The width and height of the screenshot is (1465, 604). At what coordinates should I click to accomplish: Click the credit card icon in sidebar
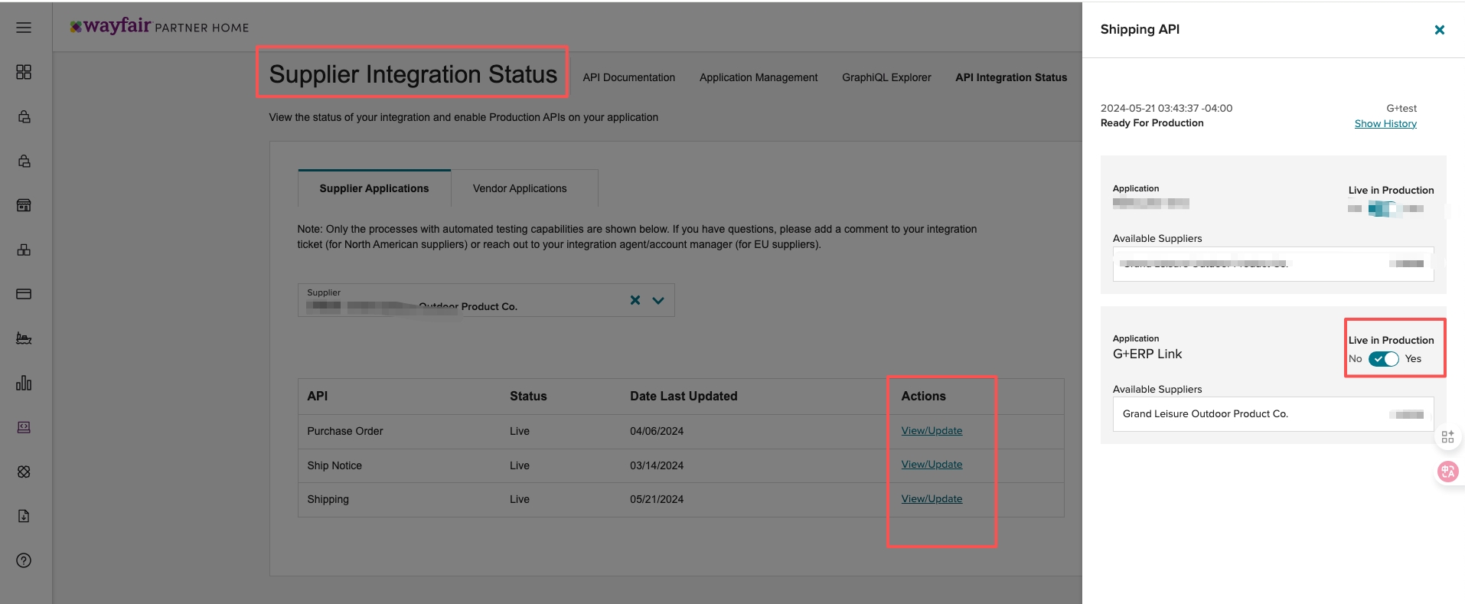tap(24, 294)
